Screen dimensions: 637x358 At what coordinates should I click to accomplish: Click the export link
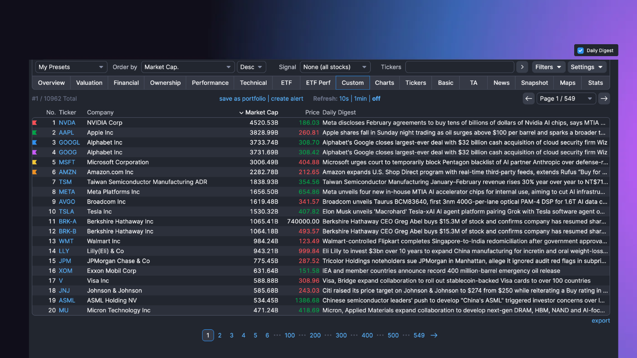pos(600,321)
